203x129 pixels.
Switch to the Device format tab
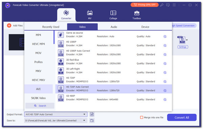[145, 27]
